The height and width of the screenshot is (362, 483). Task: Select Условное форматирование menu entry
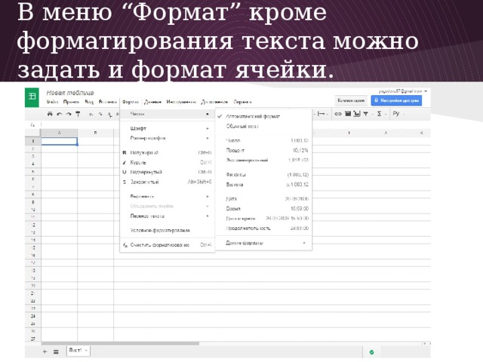click(168, 230)
